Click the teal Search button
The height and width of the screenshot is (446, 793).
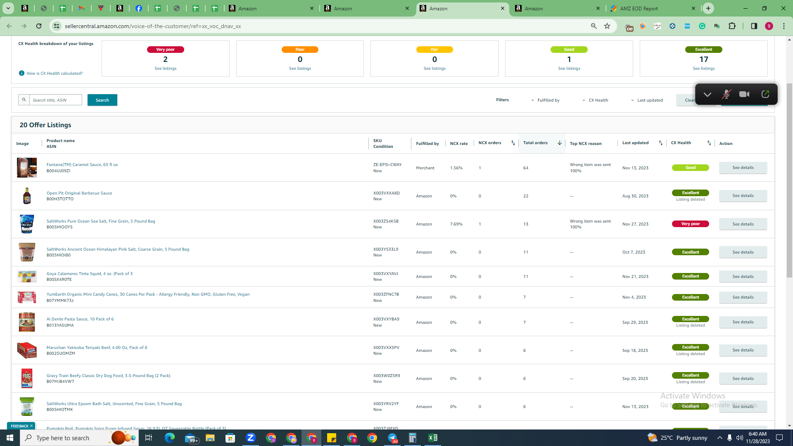point(102,100)
